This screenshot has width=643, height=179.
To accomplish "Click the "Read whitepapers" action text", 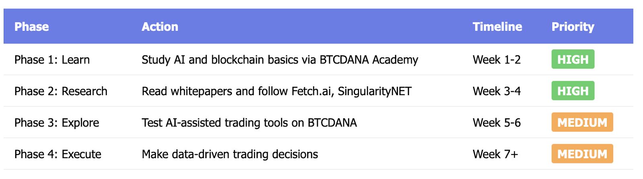I will point(276,92).
